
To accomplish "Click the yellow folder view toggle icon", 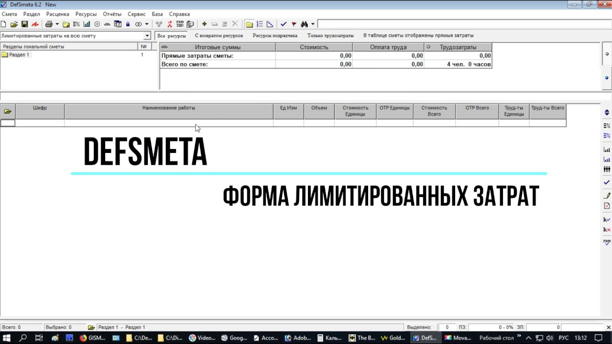I will pyautogui.click(x=249, y=24).
